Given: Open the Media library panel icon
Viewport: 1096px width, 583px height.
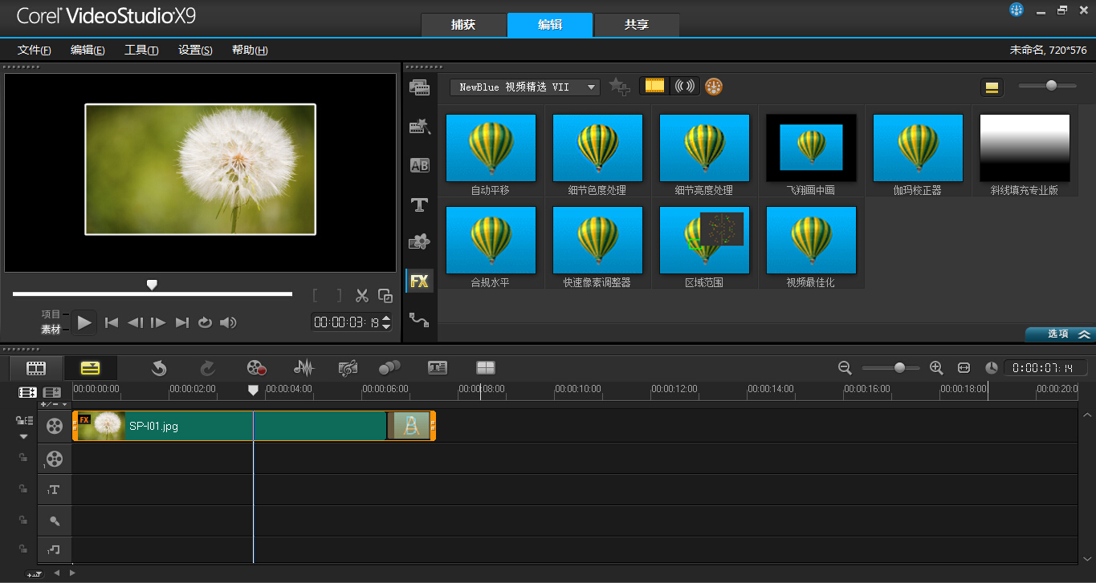Looking at the screenshot, I should tap(419, 87).
